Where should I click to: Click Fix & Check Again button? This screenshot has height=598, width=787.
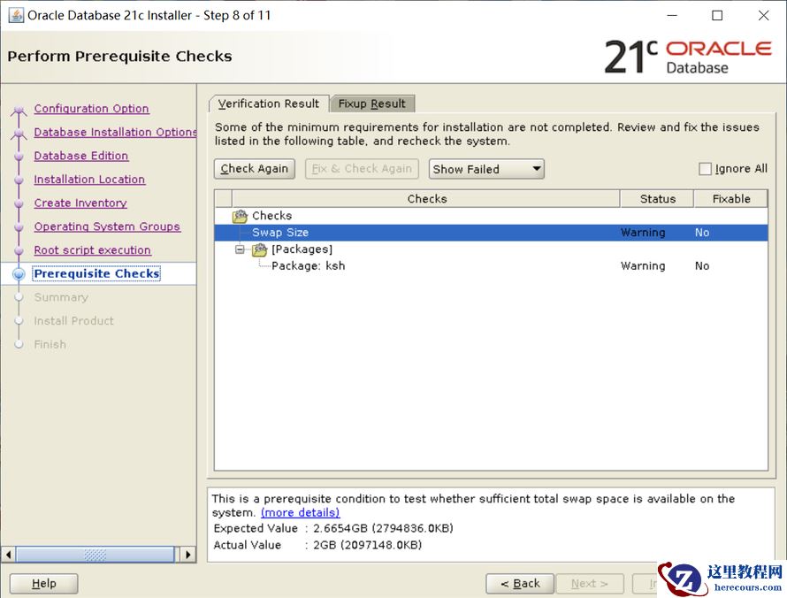[x=362, y=169]
